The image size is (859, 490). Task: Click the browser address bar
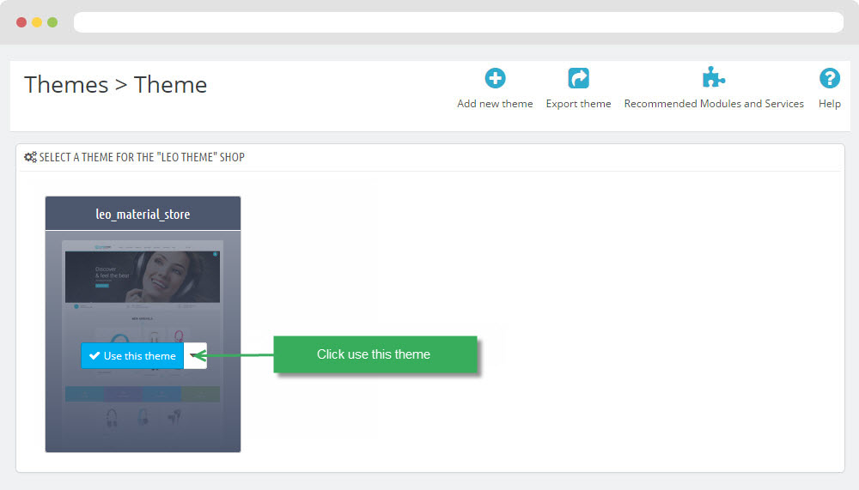click(458, 22)
